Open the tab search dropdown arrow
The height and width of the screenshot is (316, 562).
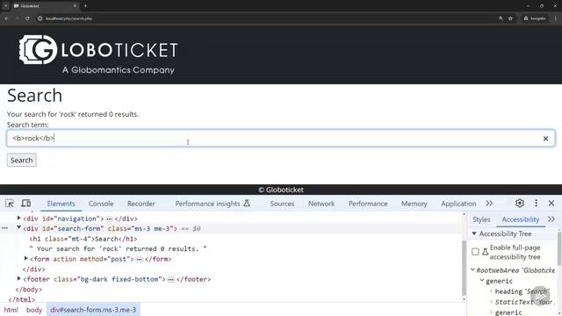pos(6,6)
